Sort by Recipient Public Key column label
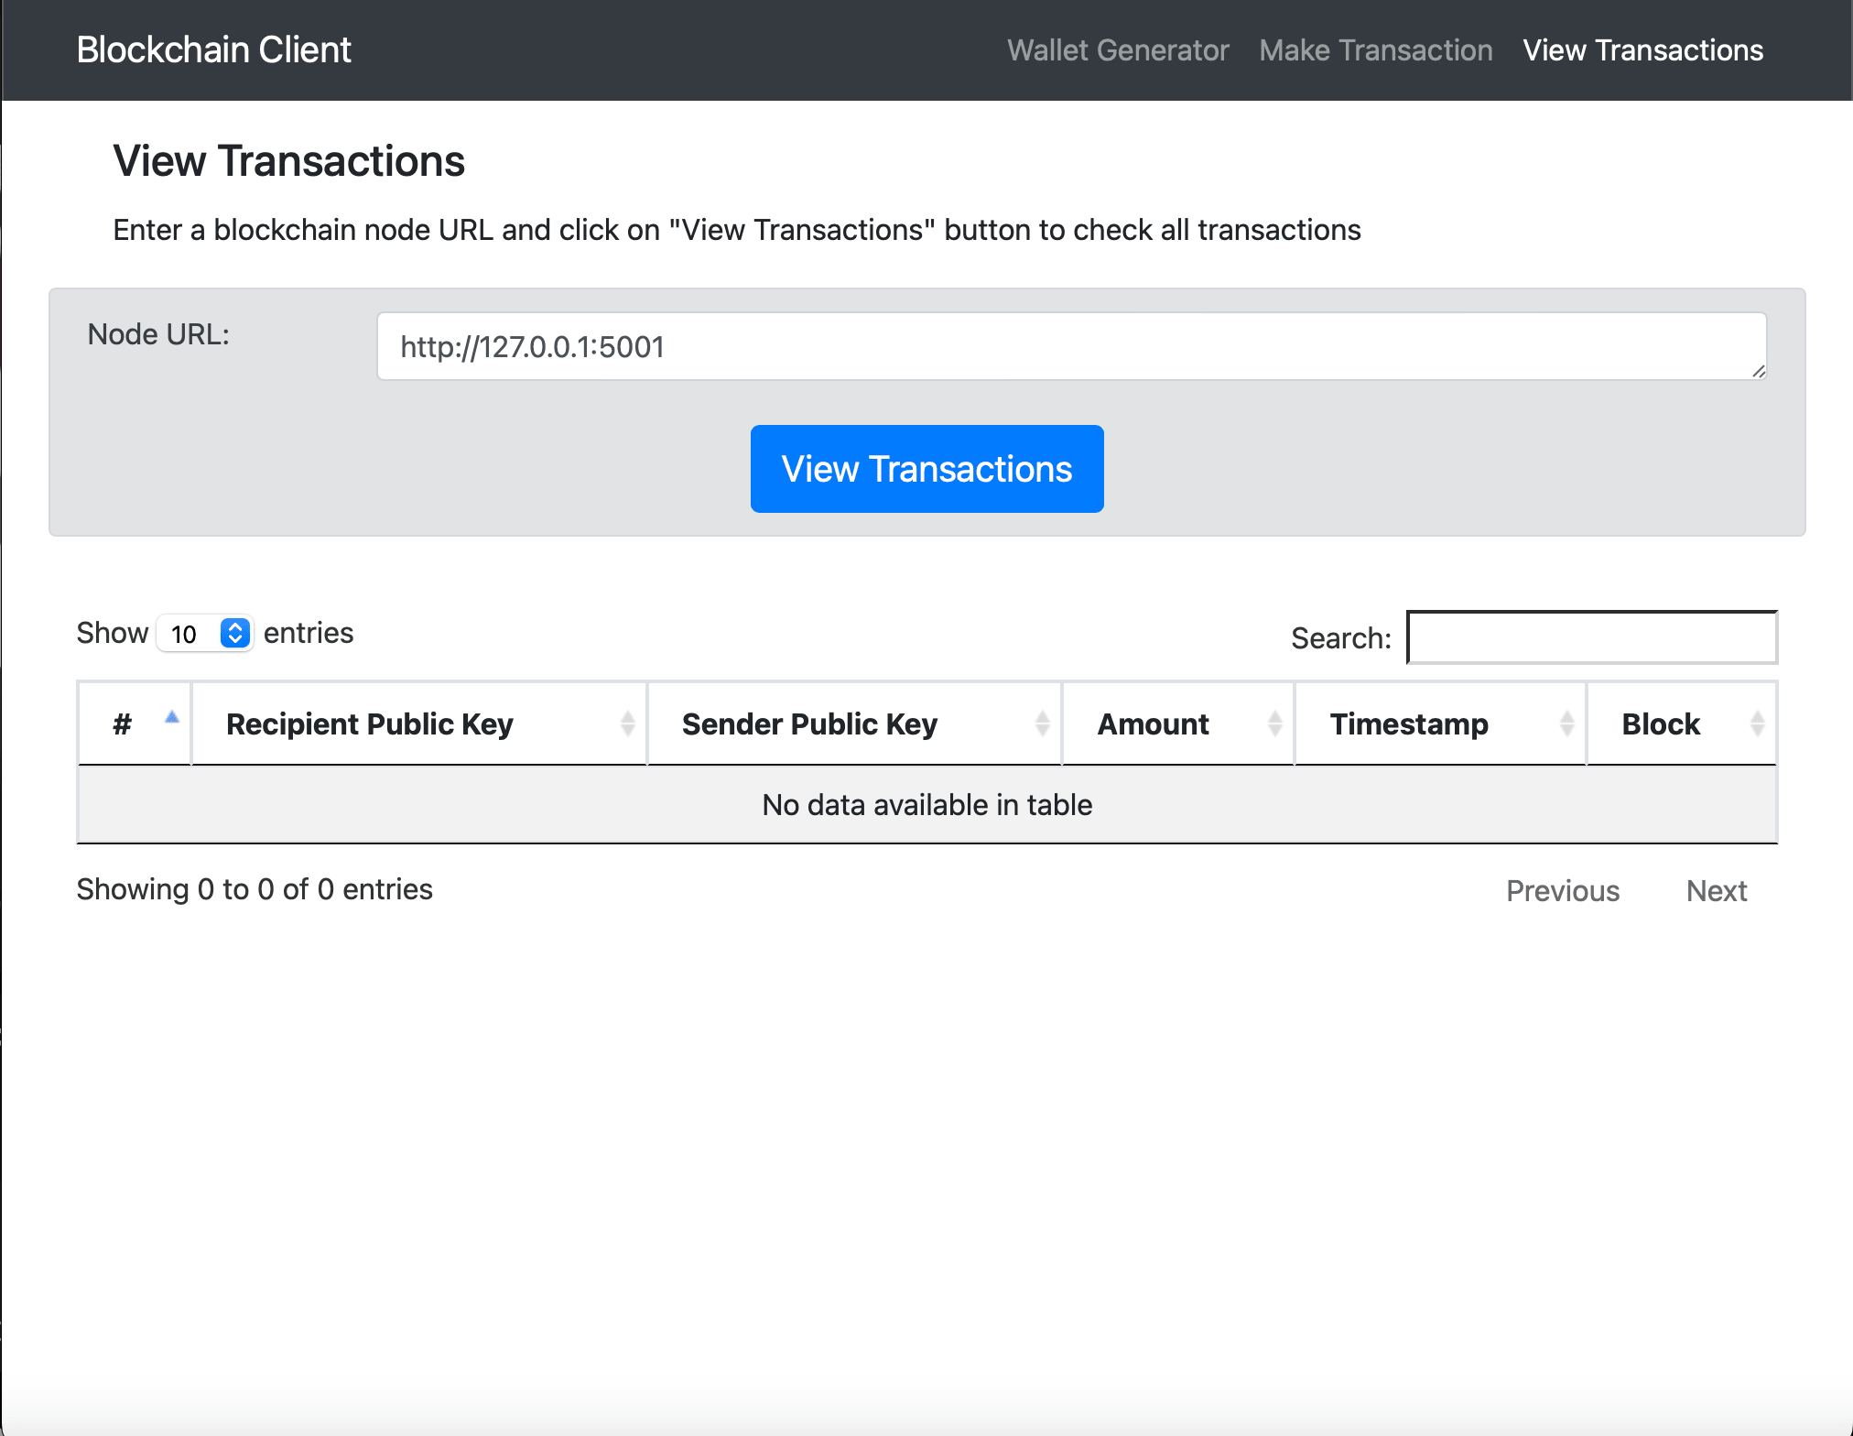The height and width of the screenshot is (1436, 1853). click(x=369, y=724)
